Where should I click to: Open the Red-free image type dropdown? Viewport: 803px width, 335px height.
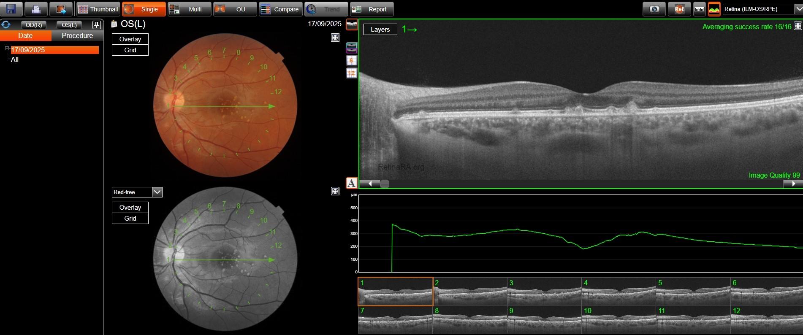click(x=157, y=192)
